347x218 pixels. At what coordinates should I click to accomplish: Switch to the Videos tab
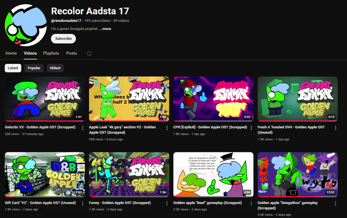click(x=30, y=53)
